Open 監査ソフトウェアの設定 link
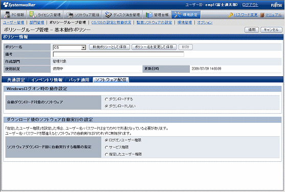Image resolution: width=285 pixels, height=192 pixels. click(154, 23)
